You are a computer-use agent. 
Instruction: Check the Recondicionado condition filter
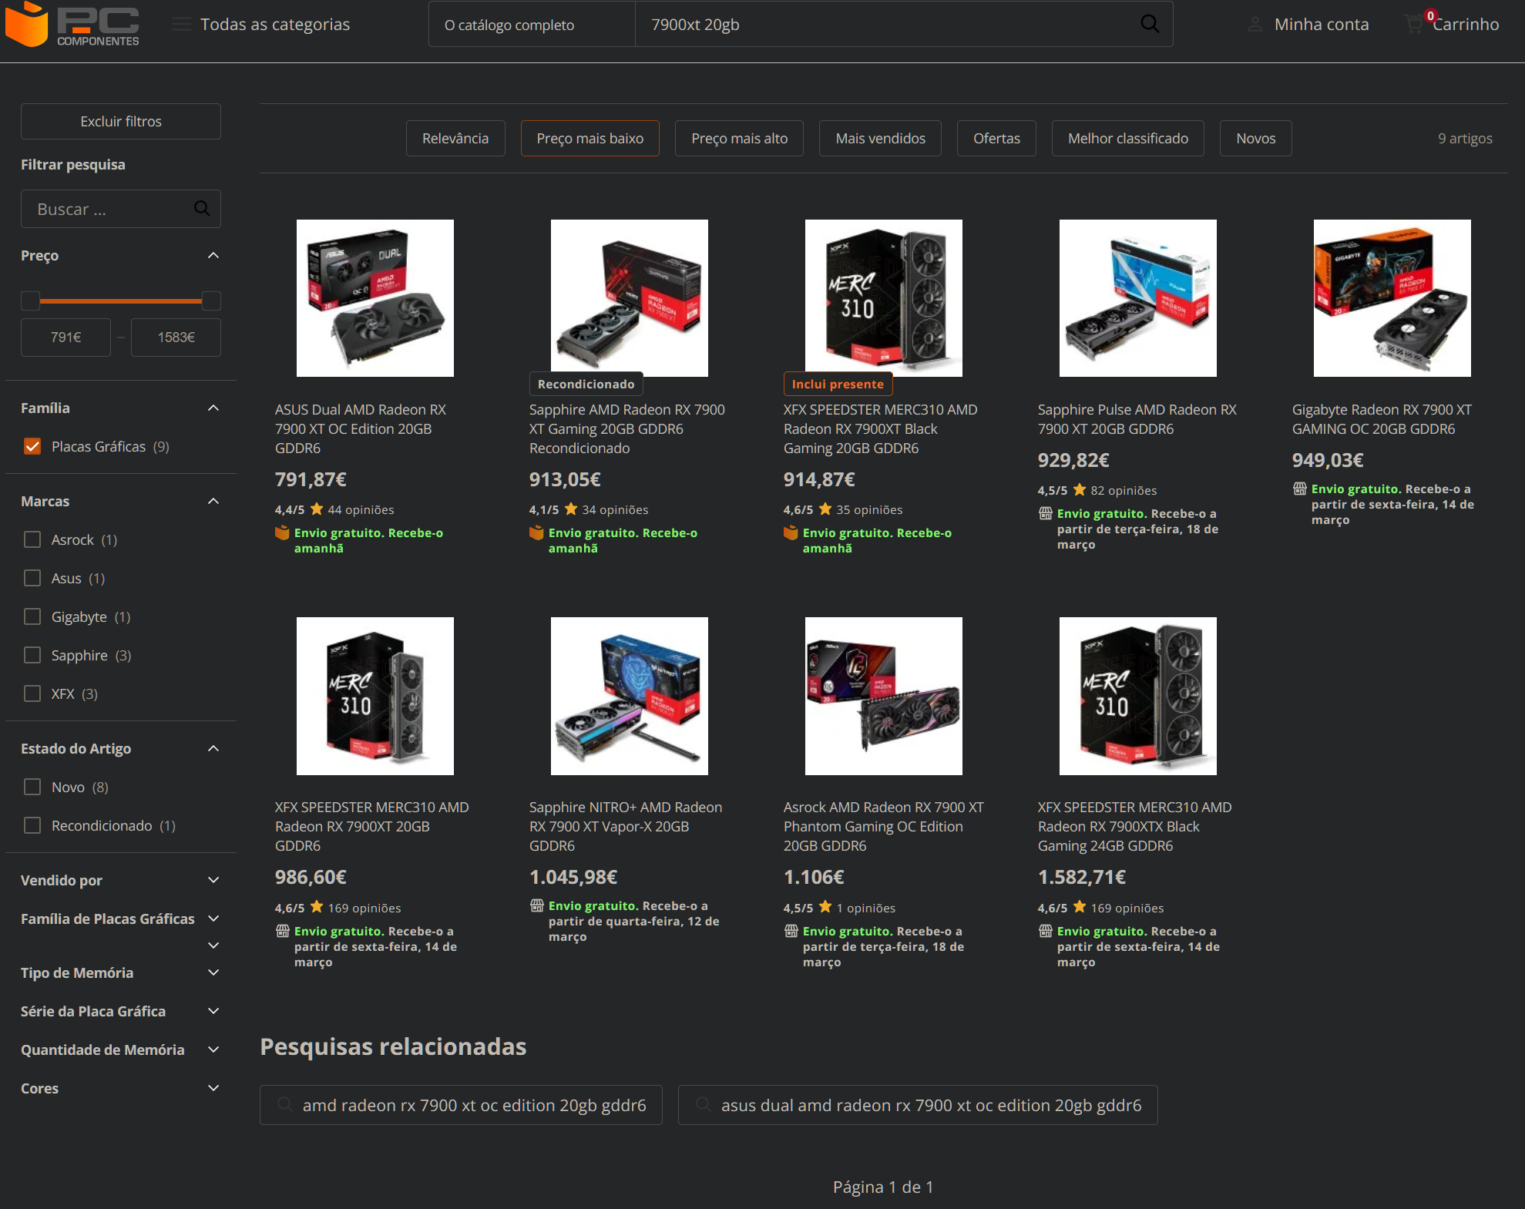point(32,825)
